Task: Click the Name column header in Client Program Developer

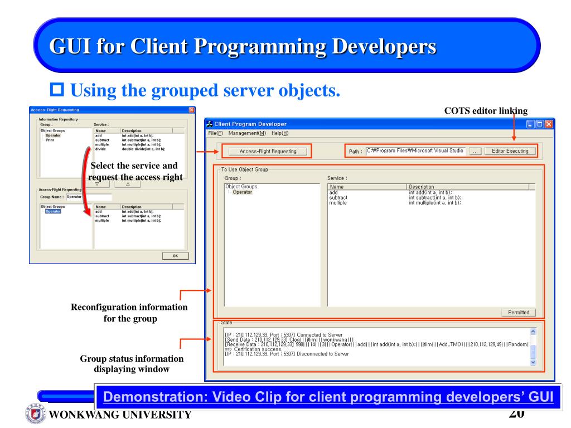Action: 367,187
